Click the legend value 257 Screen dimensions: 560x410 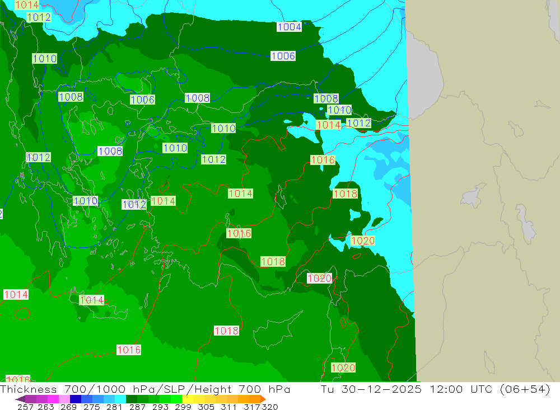pyautogui.click(x=25, y=407)
